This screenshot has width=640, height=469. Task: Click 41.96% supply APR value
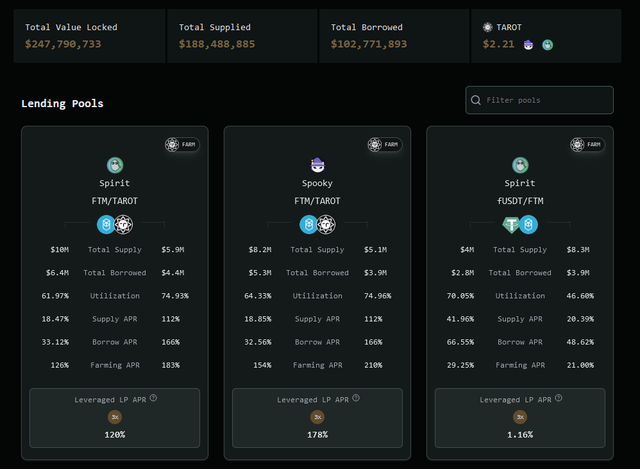coord(460,319)
